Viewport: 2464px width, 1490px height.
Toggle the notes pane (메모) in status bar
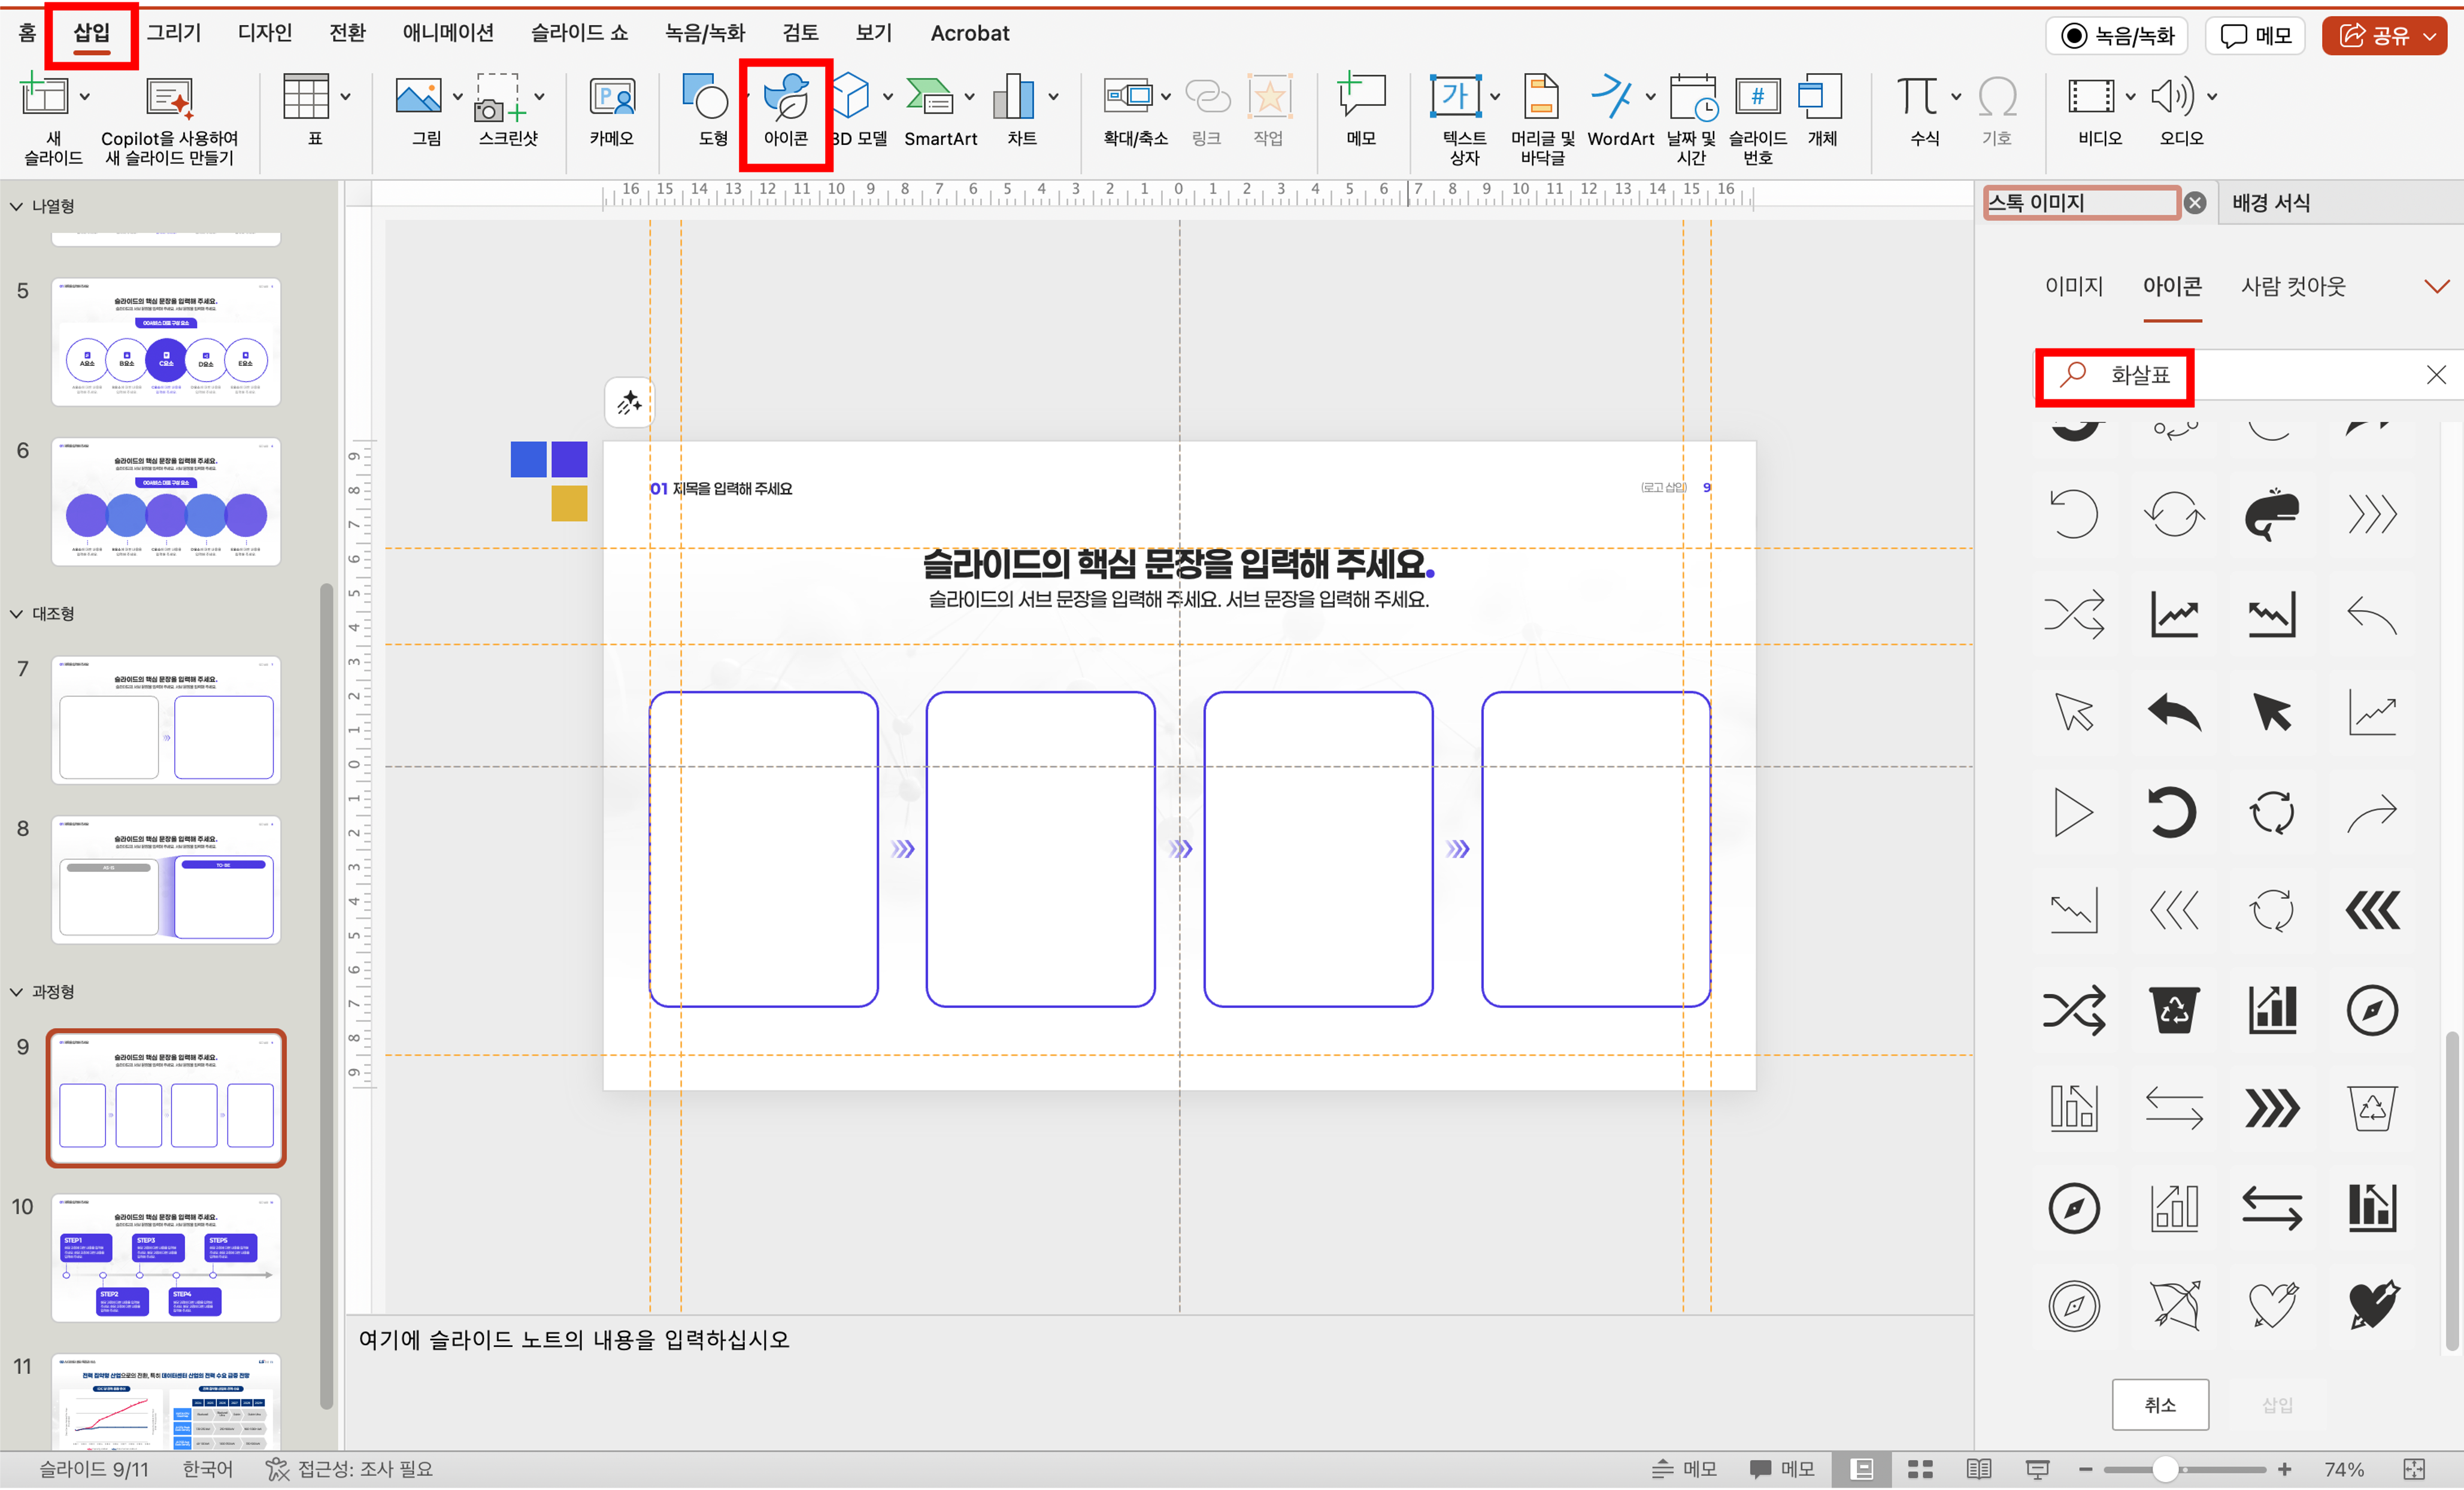pos(1685,1469)
